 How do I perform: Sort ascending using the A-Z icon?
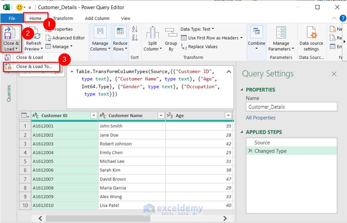[x=135, y=29]
